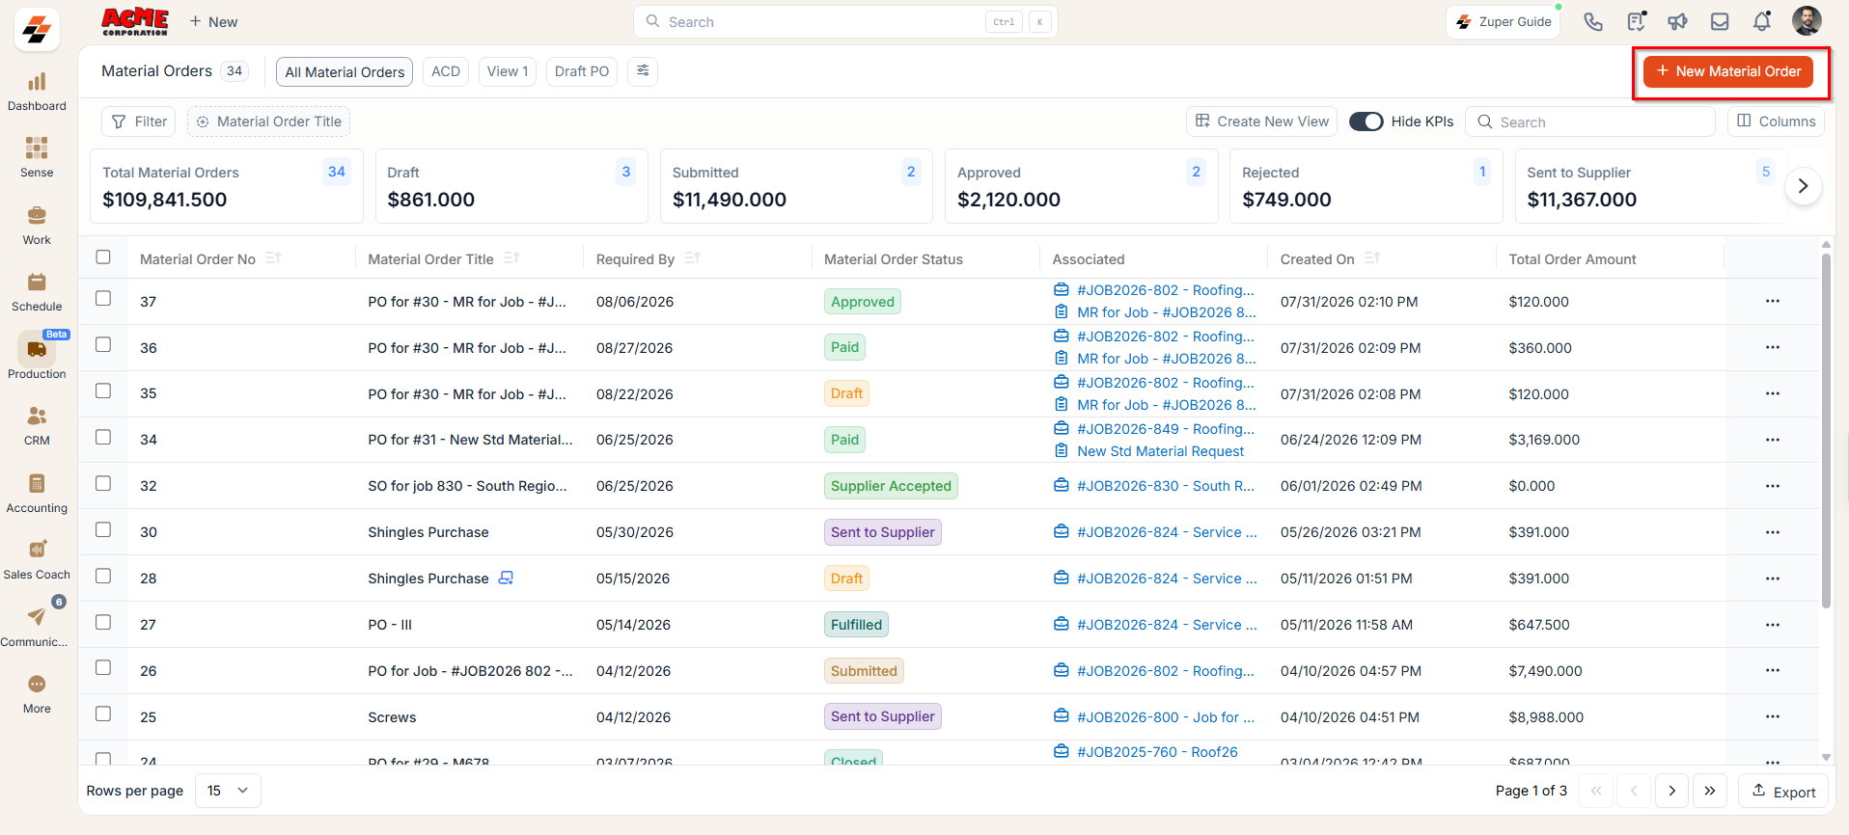Screen dimensions: 1849x835
Task: Open the phone dialer icon
Action: [x=1593, y=22]
